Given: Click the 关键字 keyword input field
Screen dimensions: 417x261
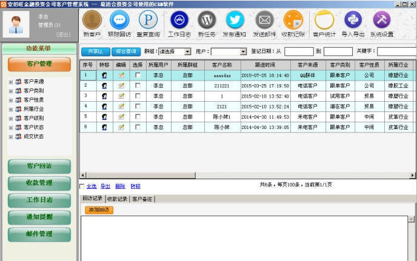Looking at the screenshot, I should [397, 51].
